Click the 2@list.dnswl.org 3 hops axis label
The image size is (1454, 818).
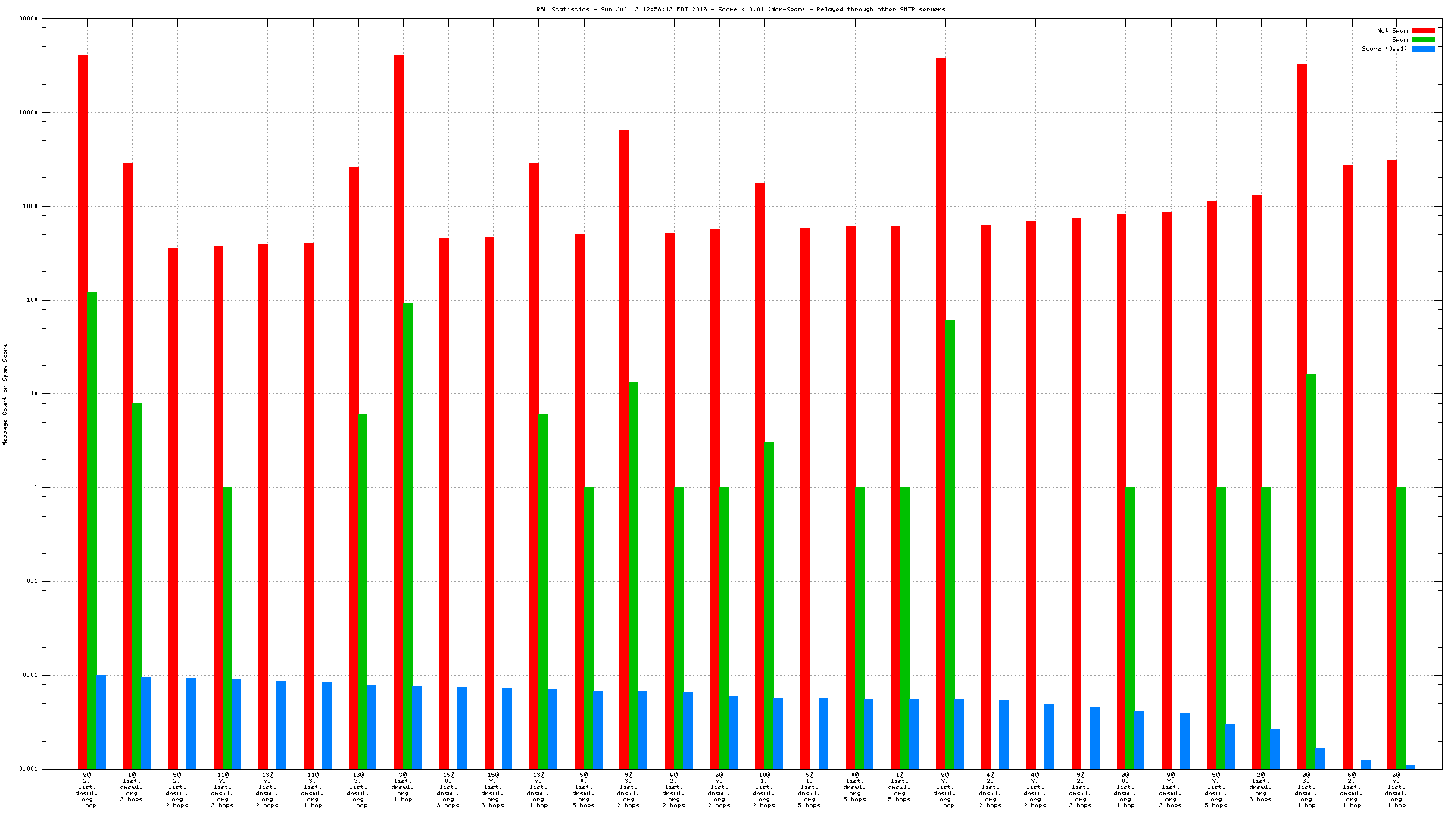click(x=1260, y=787)
